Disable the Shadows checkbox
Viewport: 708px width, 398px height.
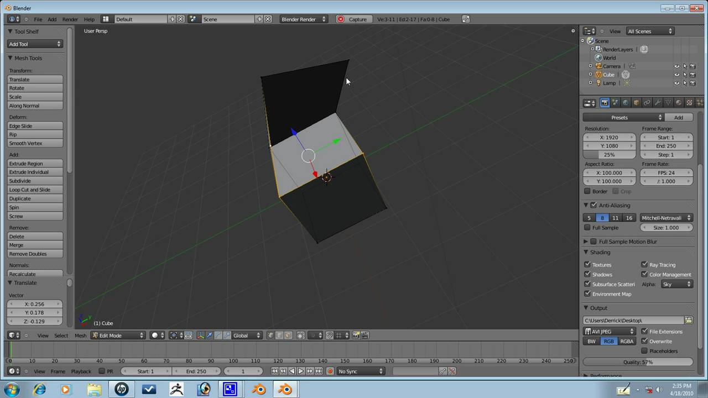point(587,274)
